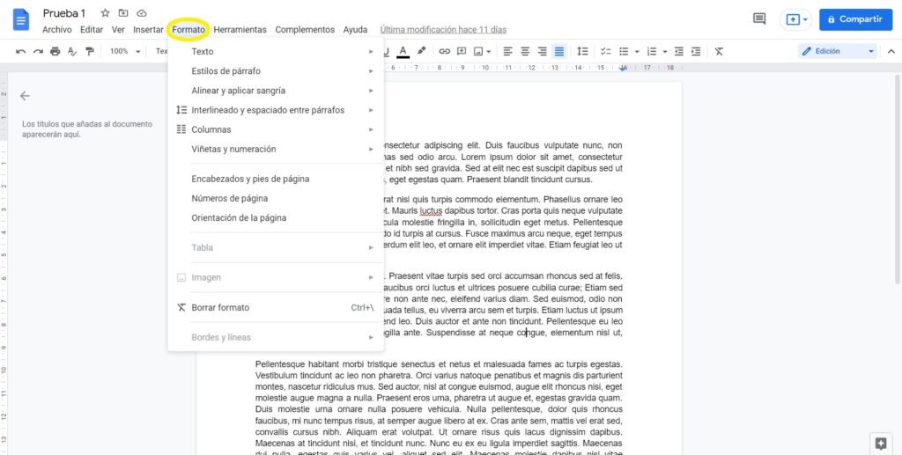Open the Insertar menu
The width and height of the screenshot is (902, 455).
click(x=148, y=29)
